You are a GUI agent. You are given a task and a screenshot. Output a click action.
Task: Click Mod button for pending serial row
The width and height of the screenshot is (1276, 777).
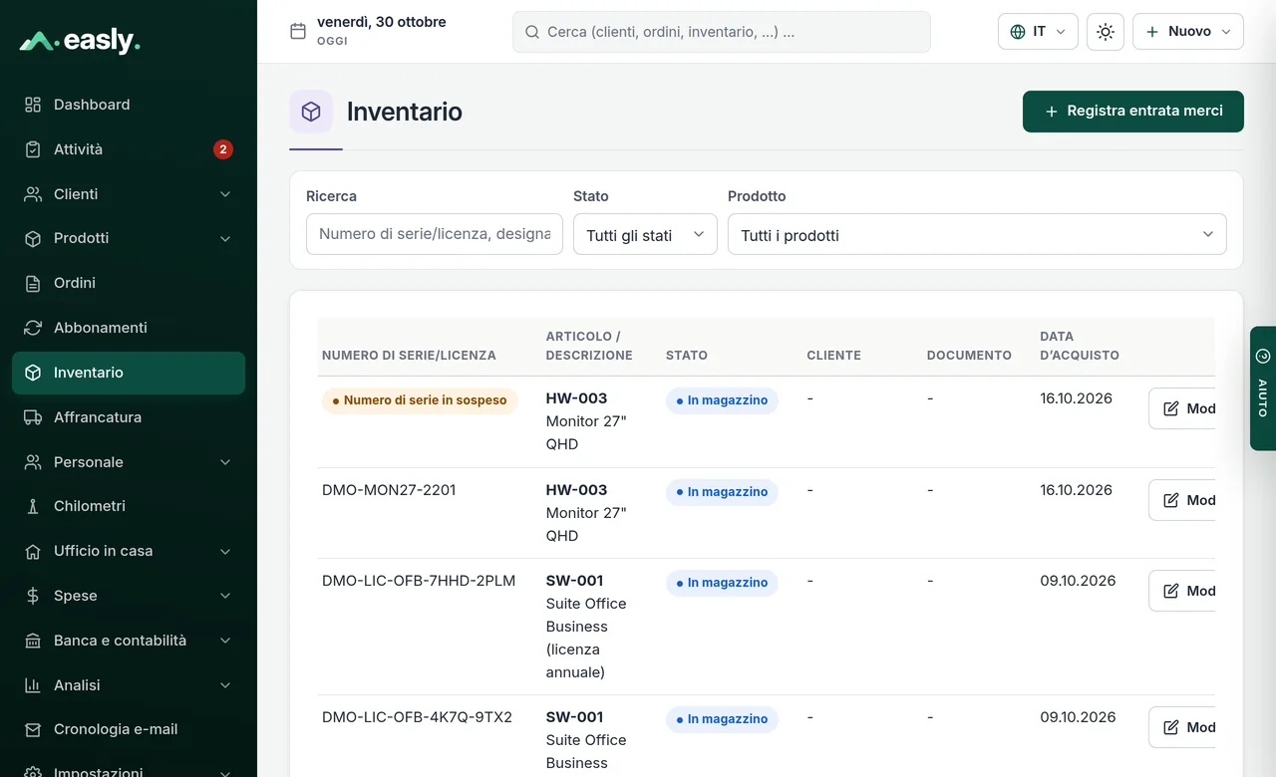pyautogui.click(x=1182, y=408)
